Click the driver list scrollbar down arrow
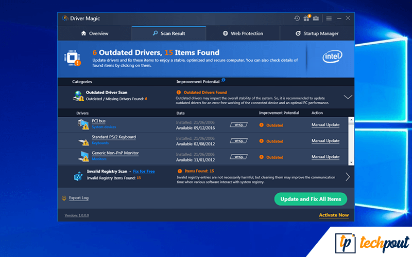 point(351,162)
